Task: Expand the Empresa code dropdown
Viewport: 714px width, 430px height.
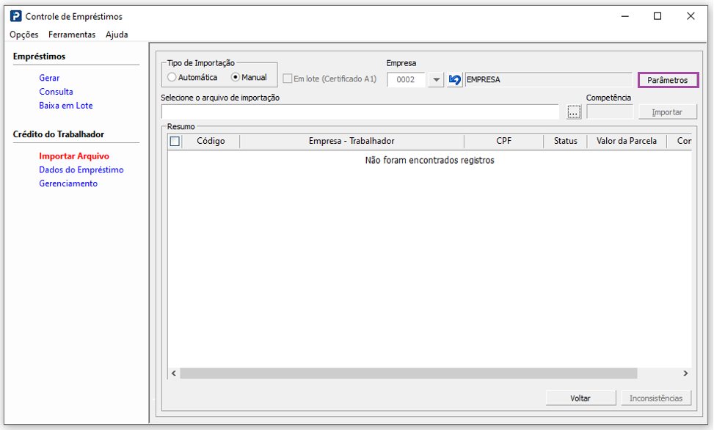Action: point(436,80)
